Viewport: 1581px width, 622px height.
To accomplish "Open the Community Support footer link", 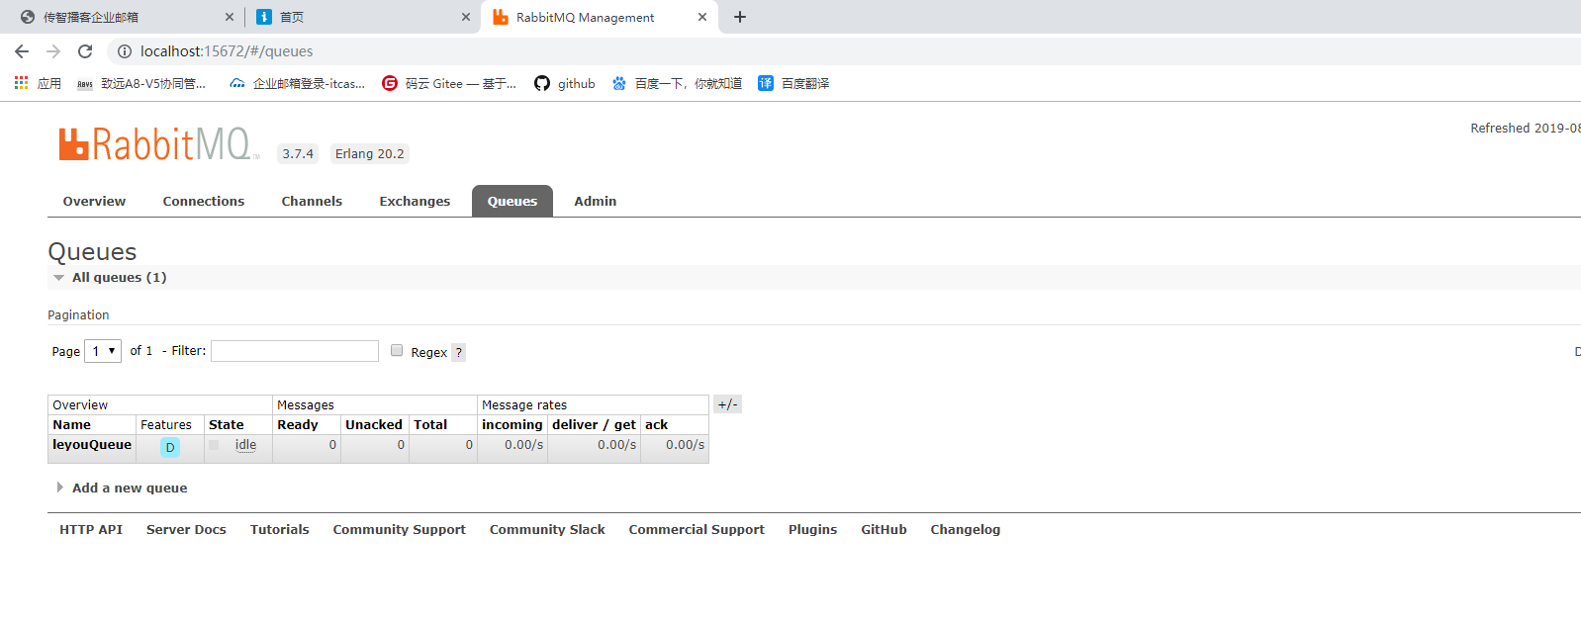I will coord(400,529).
